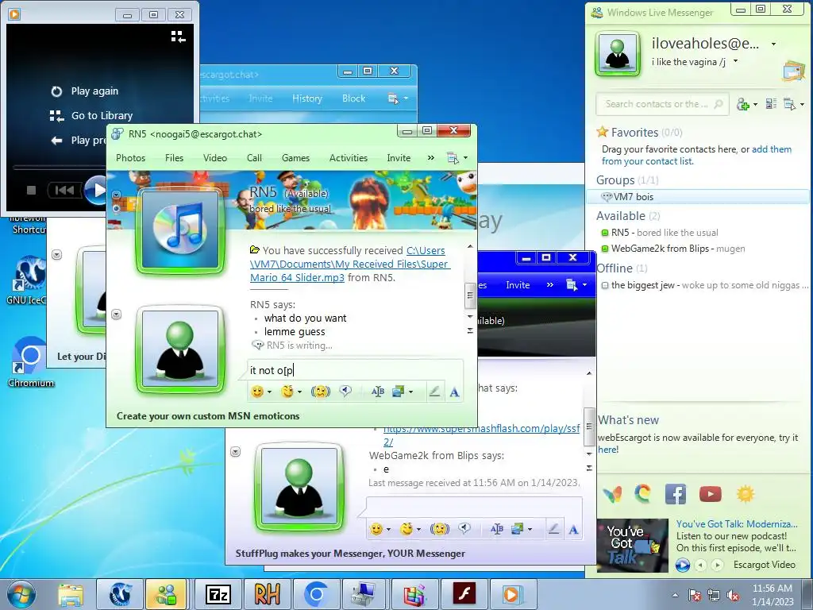The width and height of the screenshot is (813, 610).
Task: Switch to Now Playing view in media player
Action: point(178,37)
